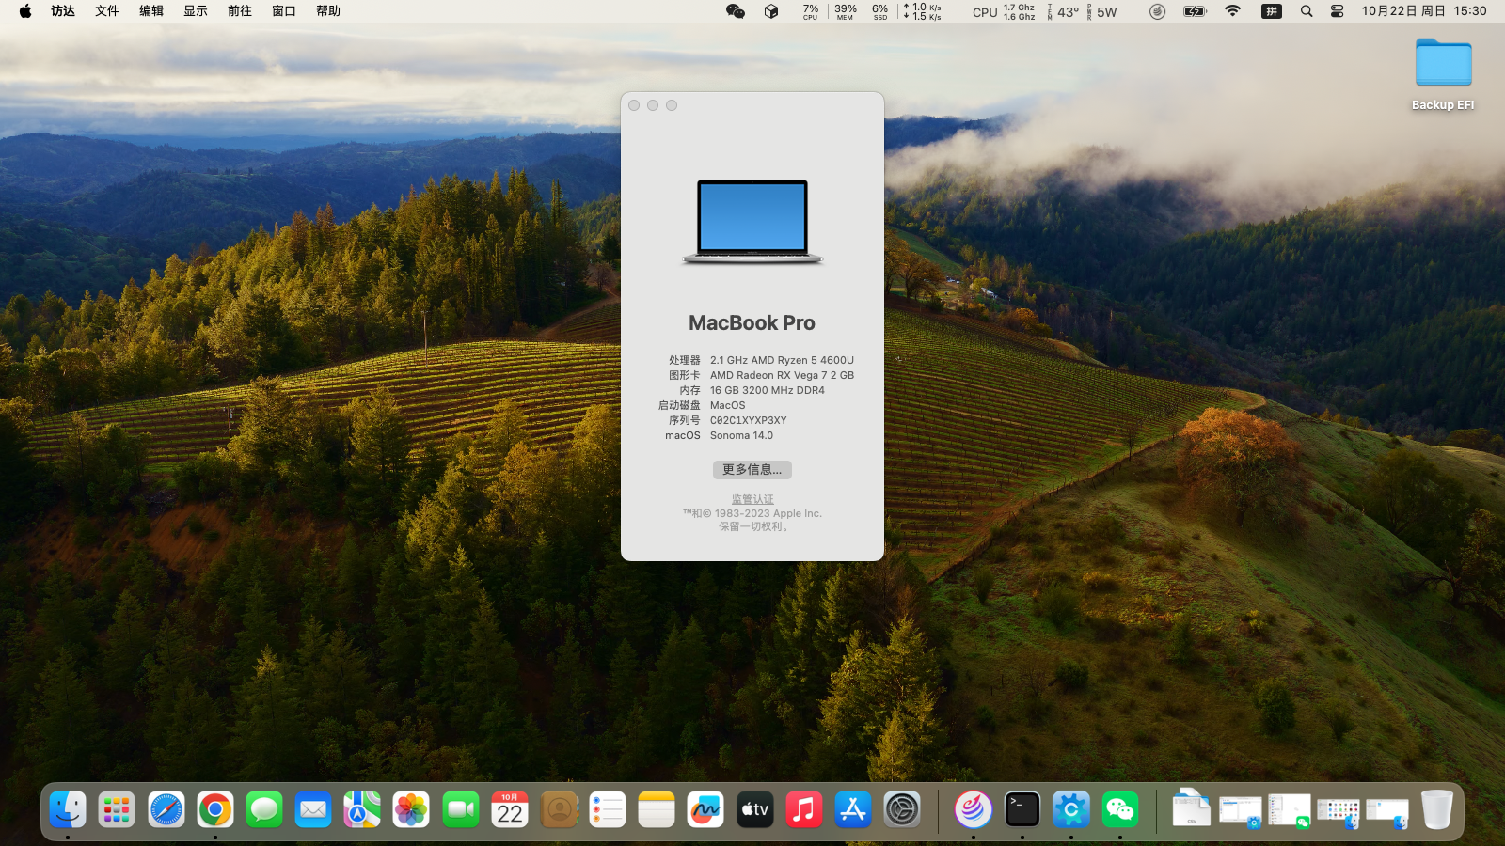Viewport: 1505px width, 846px height.
Task: Open System Settings gear in Dock
Action: click(x=902, y=809)
